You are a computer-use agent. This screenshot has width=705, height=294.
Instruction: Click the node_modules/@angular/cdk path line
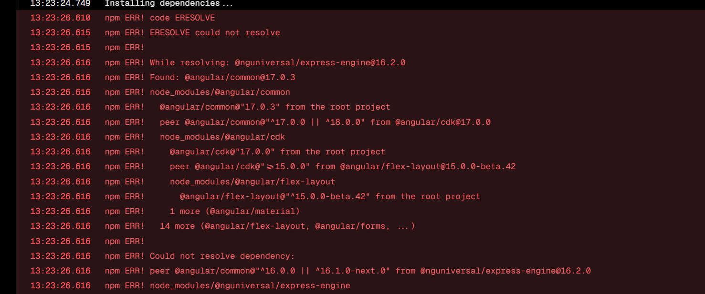(222, 137)
